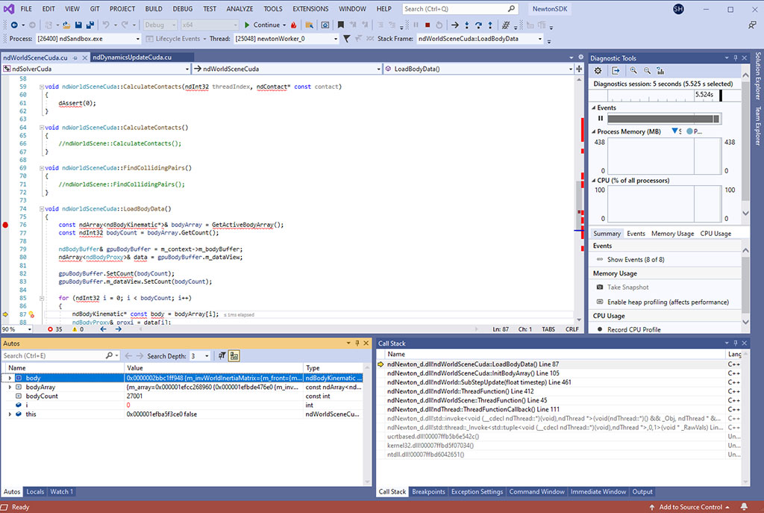
Task: Switch to the Memory Usage tab
Action: pyautogui.click(x=672, y=234)
